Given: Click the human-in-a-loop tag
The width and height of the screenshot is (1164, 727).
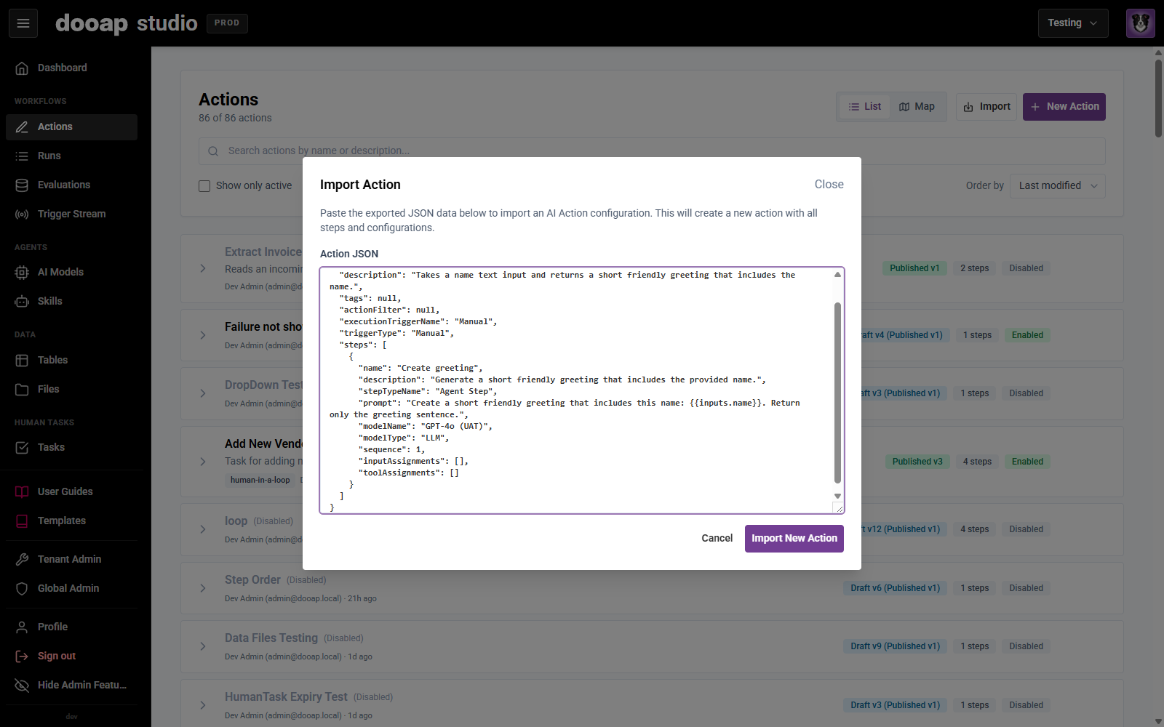Looking at the screenshot, I should tap(260, 480).
